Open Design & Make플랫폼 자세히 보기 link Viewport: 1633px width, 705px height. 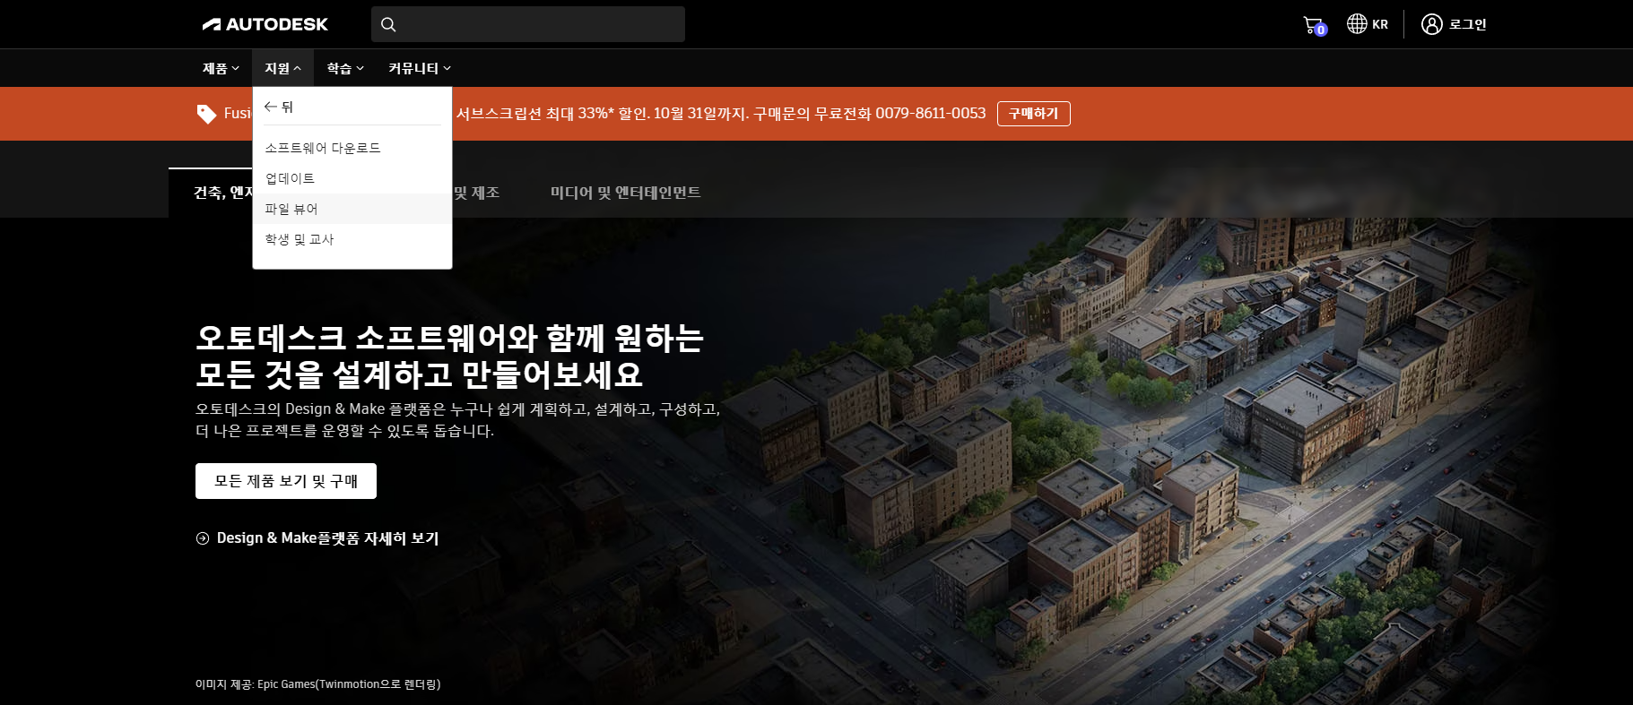317,538
